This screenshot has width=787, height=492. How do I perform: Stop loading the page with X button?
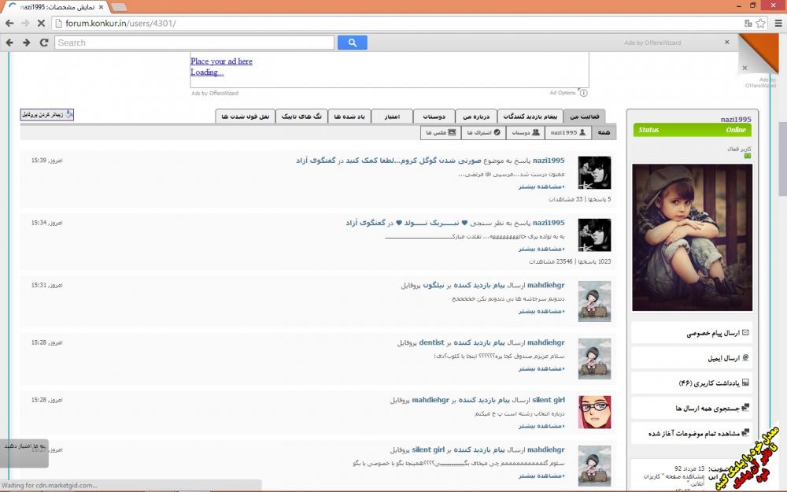point(41,23)
